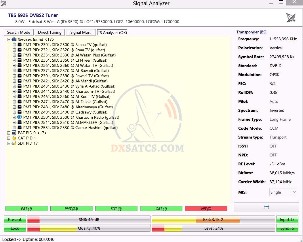
Task: Select the TS Analyzer (OK) tab
Action: point(112,33)
